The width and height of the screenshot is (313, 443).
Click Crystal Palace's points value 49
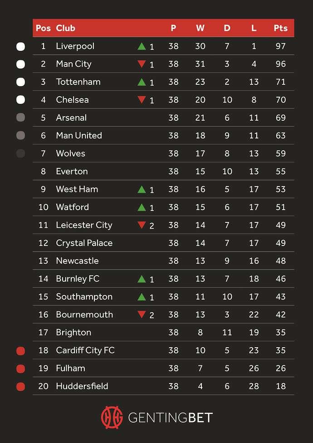pos(280,243)
